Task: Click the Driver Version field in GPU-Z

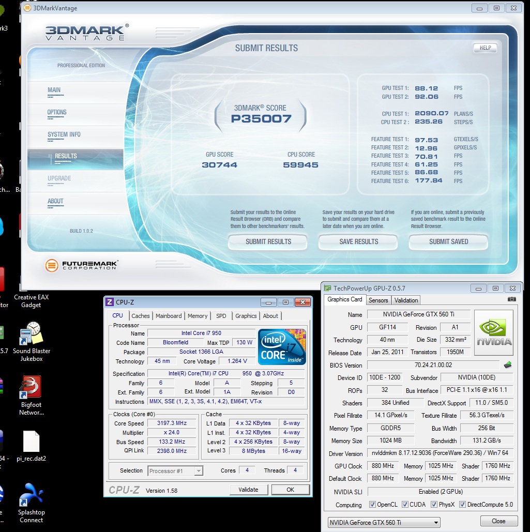Action: 440,453
